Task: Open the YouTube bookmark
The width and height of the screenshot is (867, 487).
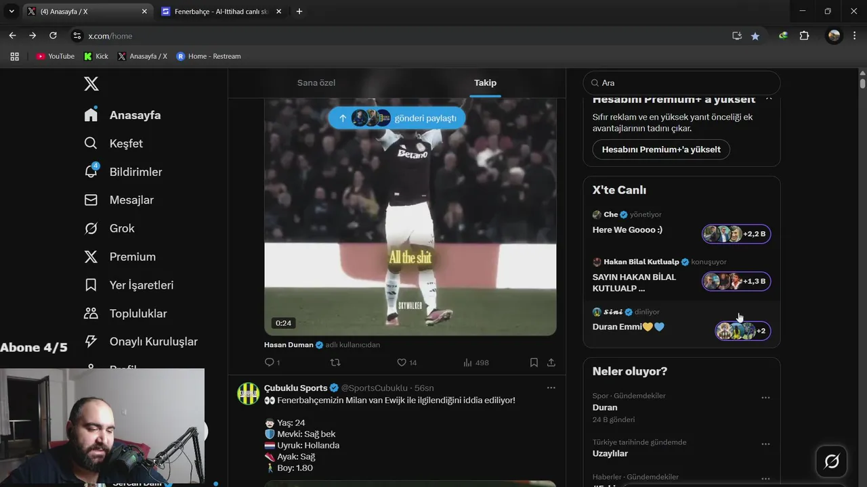Action: click(56, 56)
